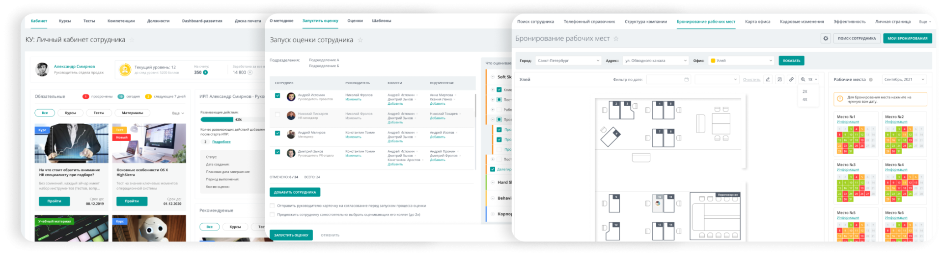Switch to the 'Карта офиса' tab
Screen dimensions: 943x255
757,22
